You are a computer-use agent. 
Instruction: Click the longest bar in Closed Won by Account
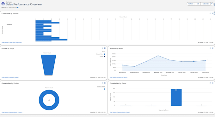[x=52, y=40]
